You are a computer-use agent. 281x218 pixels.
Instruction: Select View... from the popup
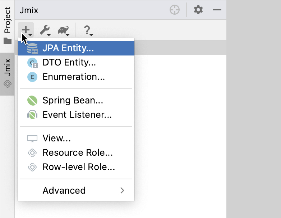[56, 139]
